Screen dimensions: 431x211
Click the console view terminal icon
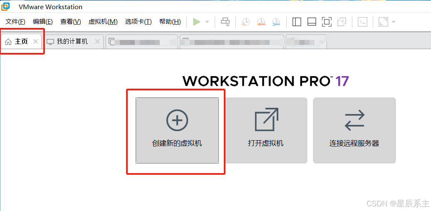click(x=363, y=22)
